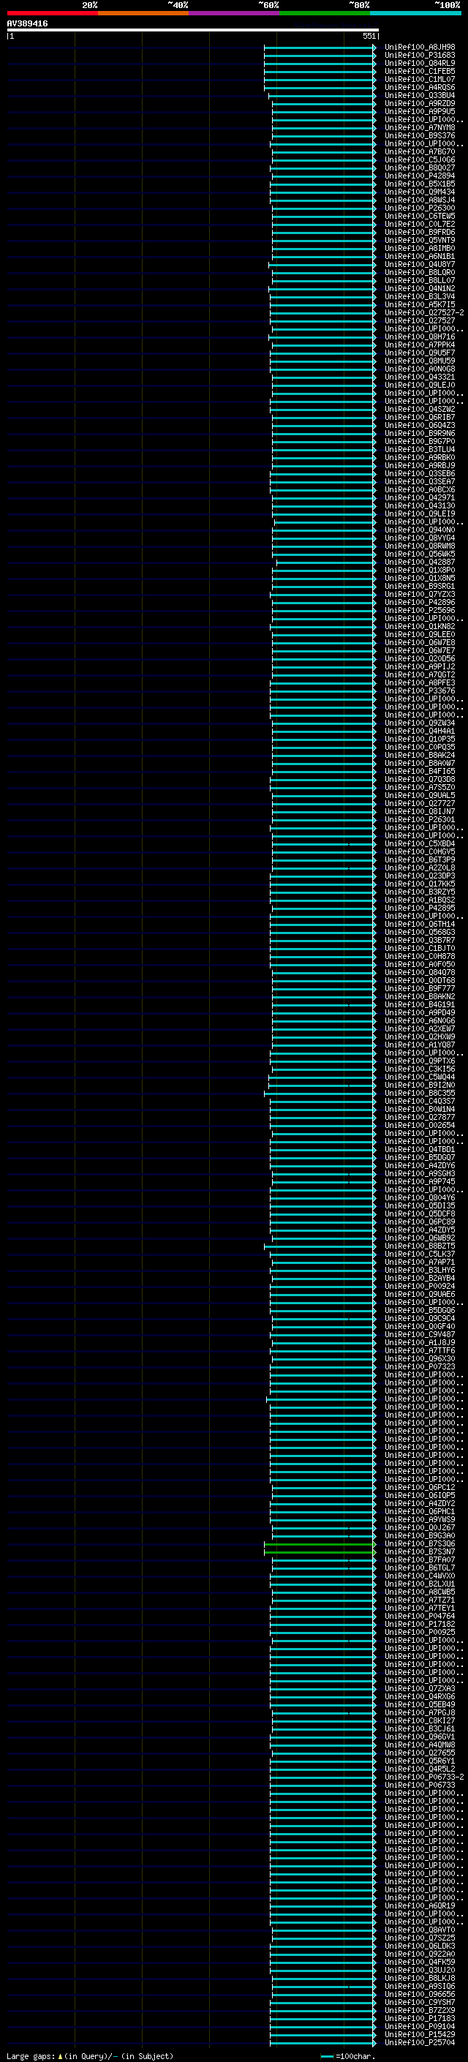Select the UniRef100_P25704 hit label
This screenshot has width=468, height=2062.
(x=419, y=2043)
